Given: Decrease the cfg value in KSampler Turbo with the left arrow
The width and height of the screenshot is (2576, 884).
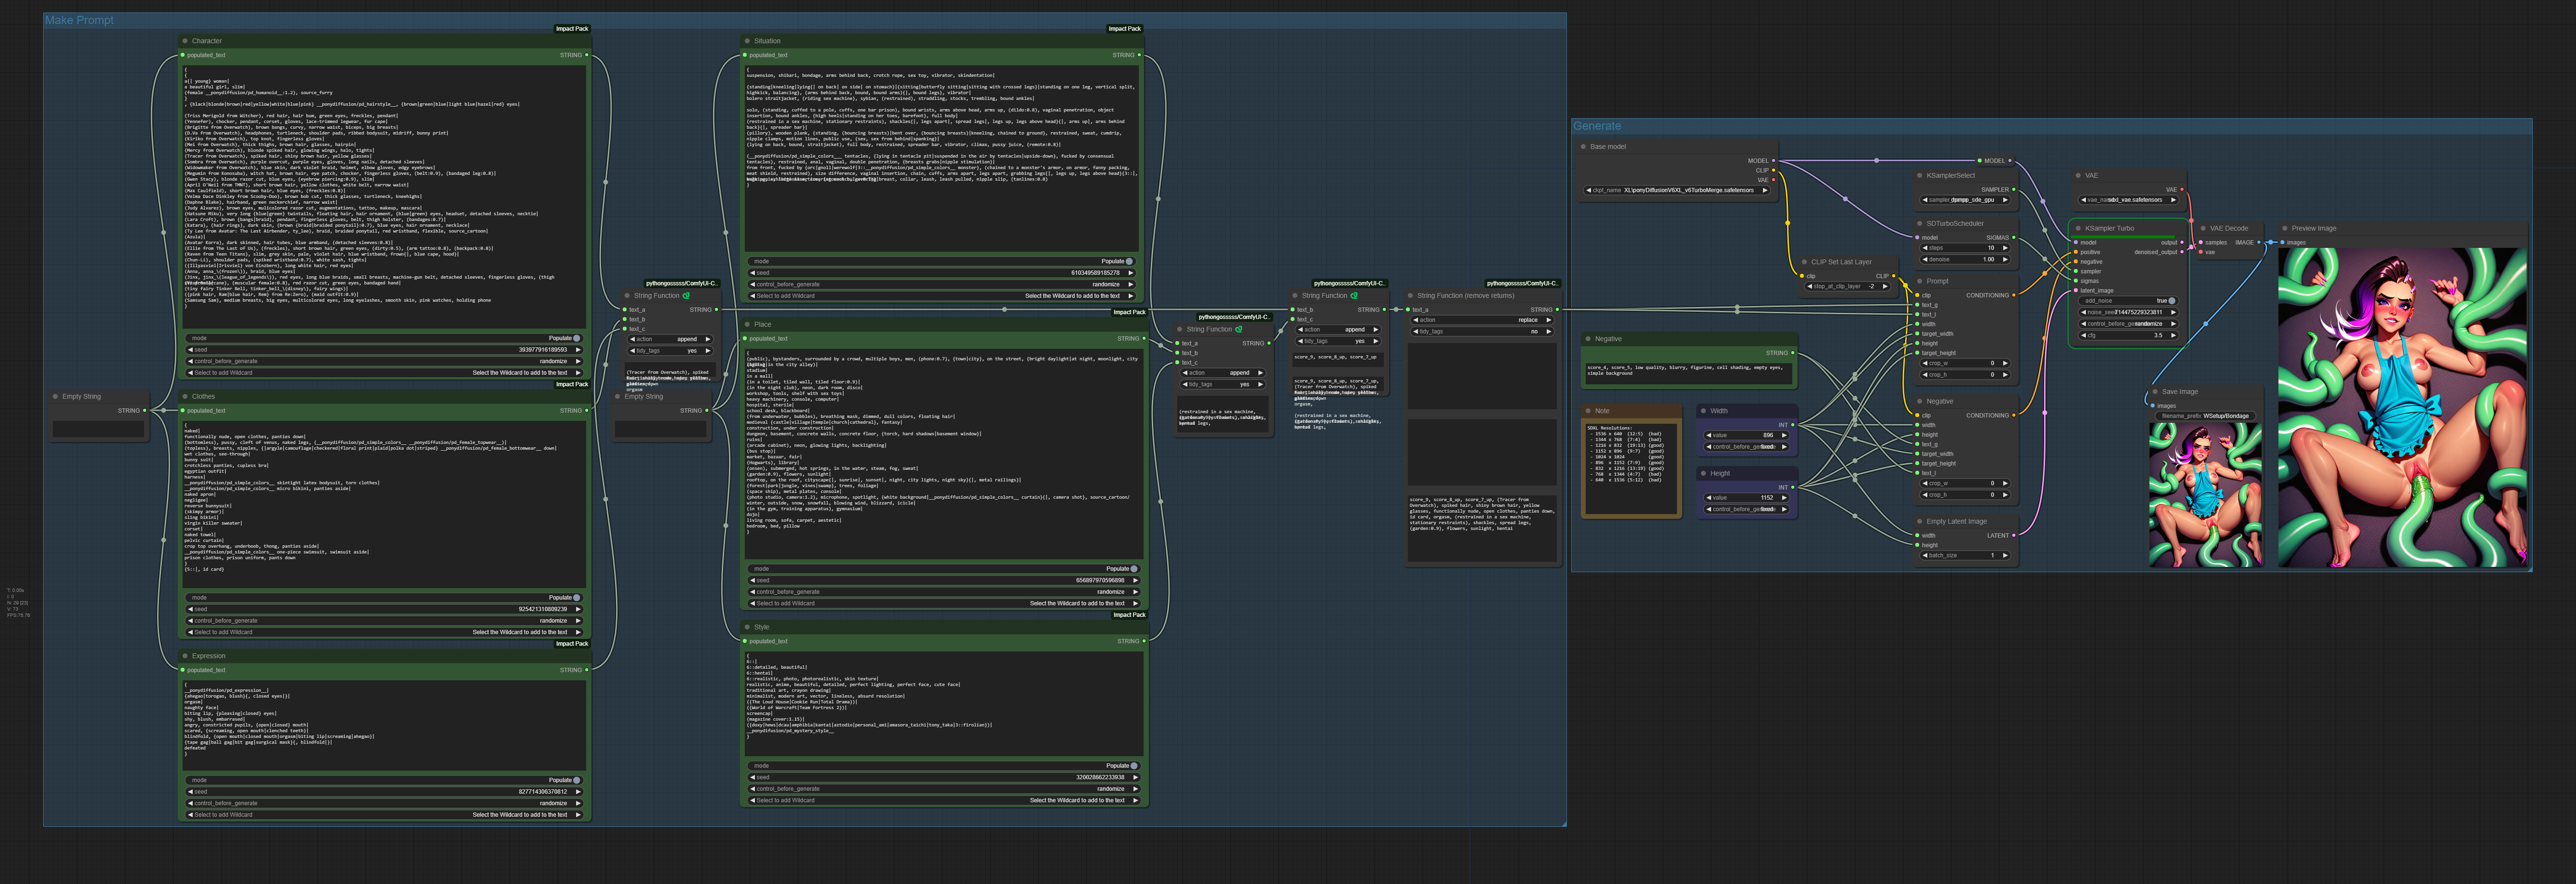Looking at the screenshot, I should [x=2084, y=335].
